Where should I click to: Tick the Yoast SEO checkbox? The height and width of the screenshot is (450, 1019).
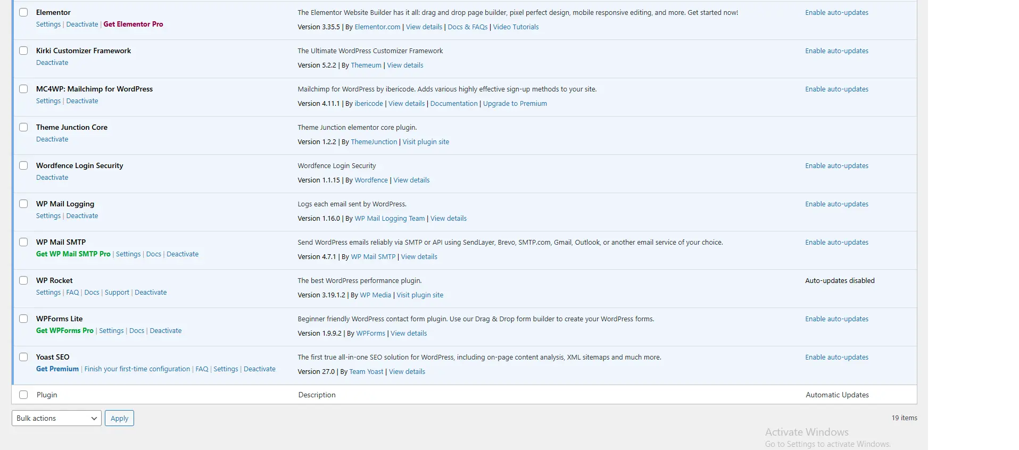pos(23,357)
